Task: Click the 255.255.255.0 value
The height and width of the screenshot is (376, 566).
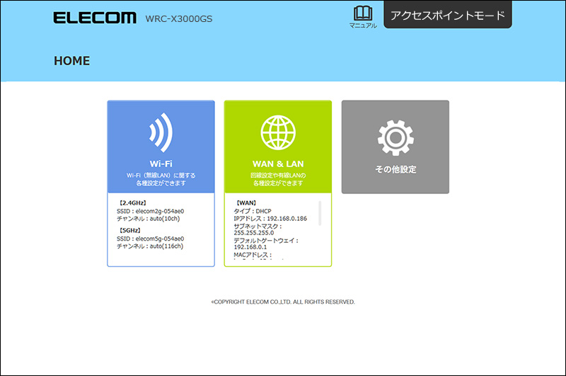Action: (254, 232)
